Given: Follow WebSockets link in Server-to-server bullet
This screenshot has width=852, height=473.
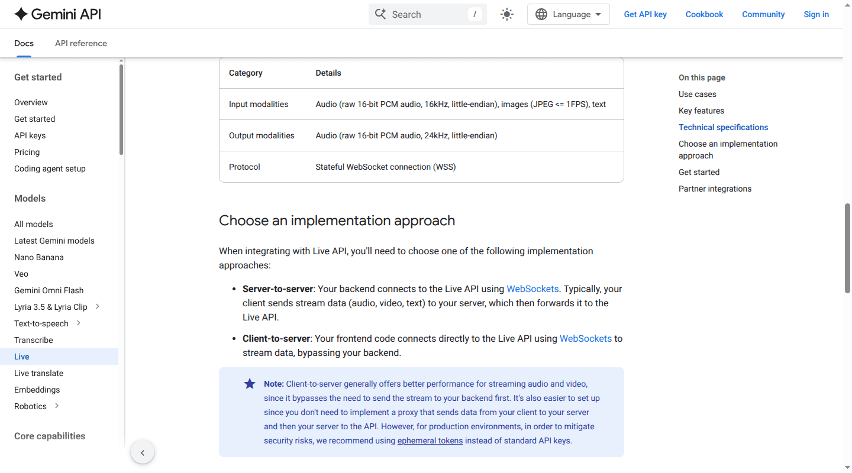Looking at the screenshot, I should pyautogui.click(x=532, y=289).
